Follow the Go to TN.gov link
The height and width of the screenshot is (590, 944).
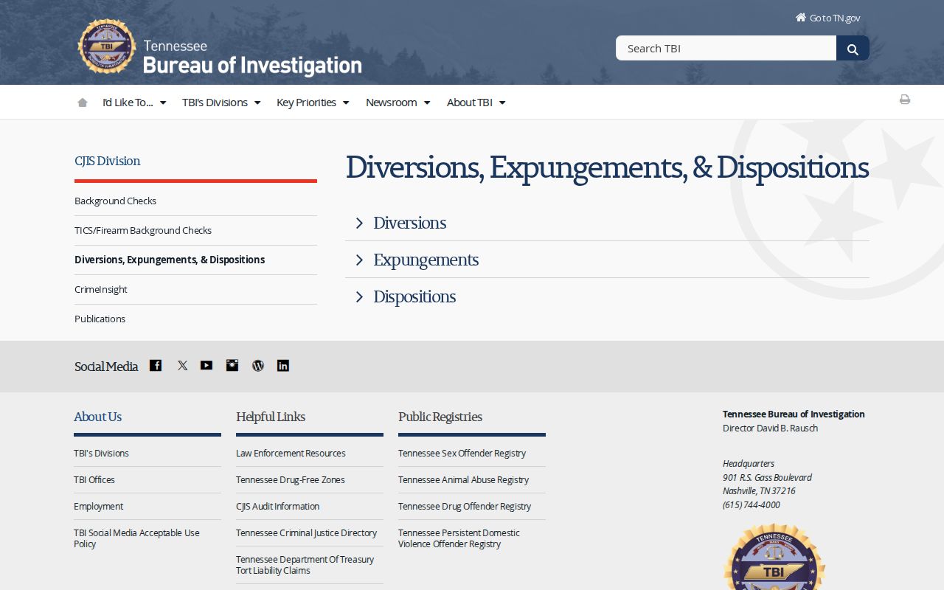coord(827,18)
